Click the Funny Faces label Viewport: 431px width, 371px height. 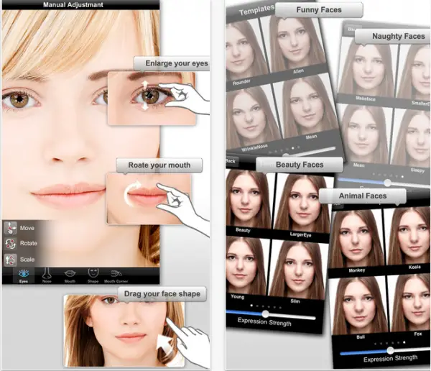tap(319, 10)
